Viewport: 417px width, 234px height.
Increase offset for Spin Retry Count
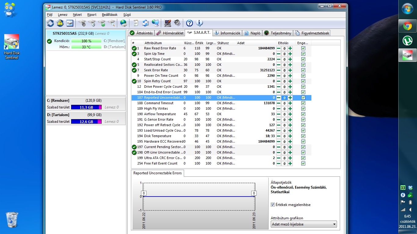tap(290, 81)
